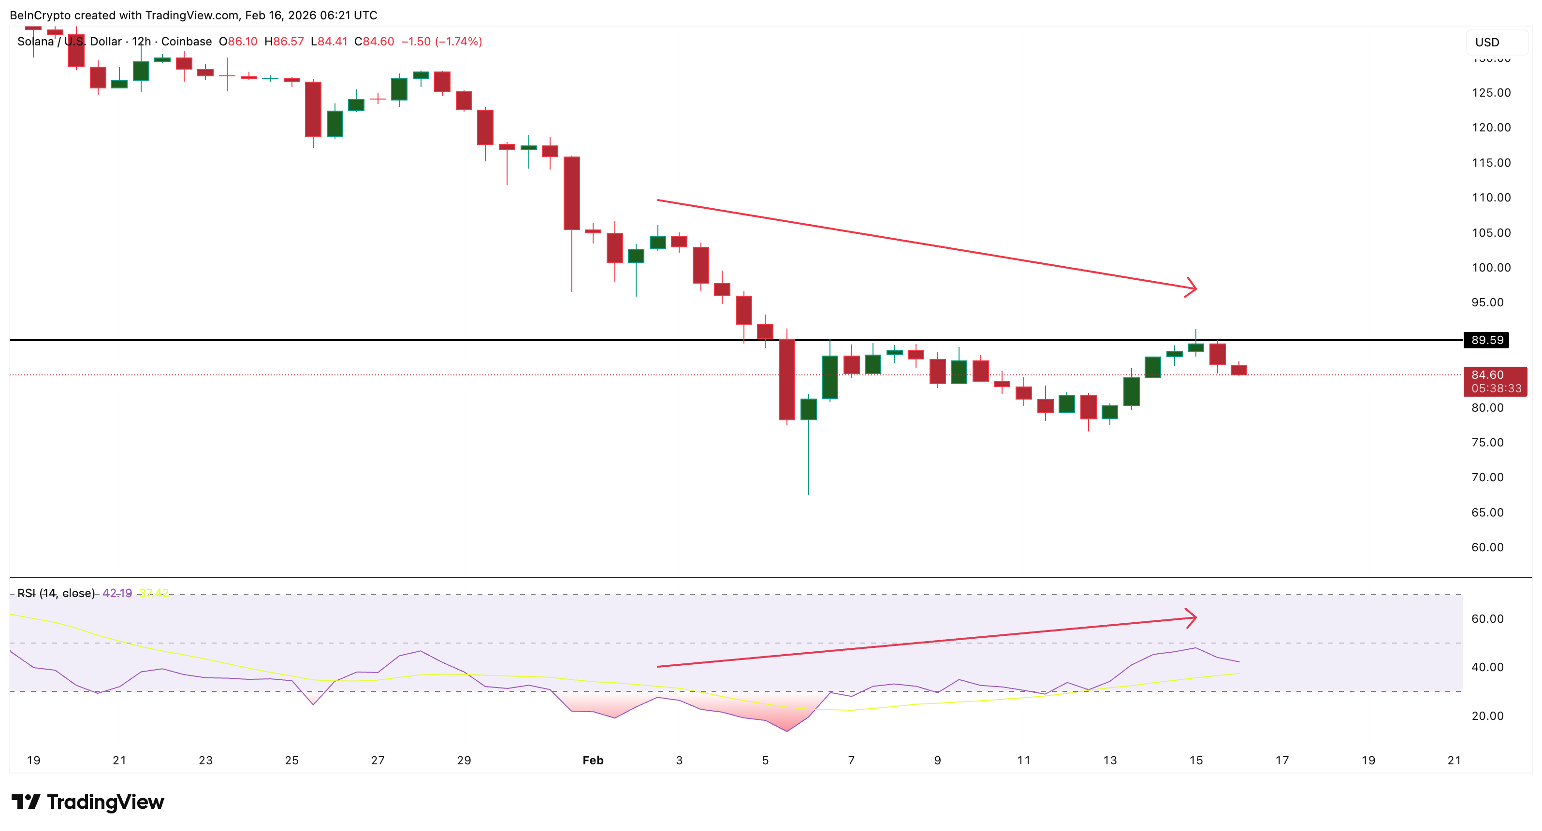Open the 12h interval label in the chart legend
This screenshot has width=1542, height=831.
141,41
